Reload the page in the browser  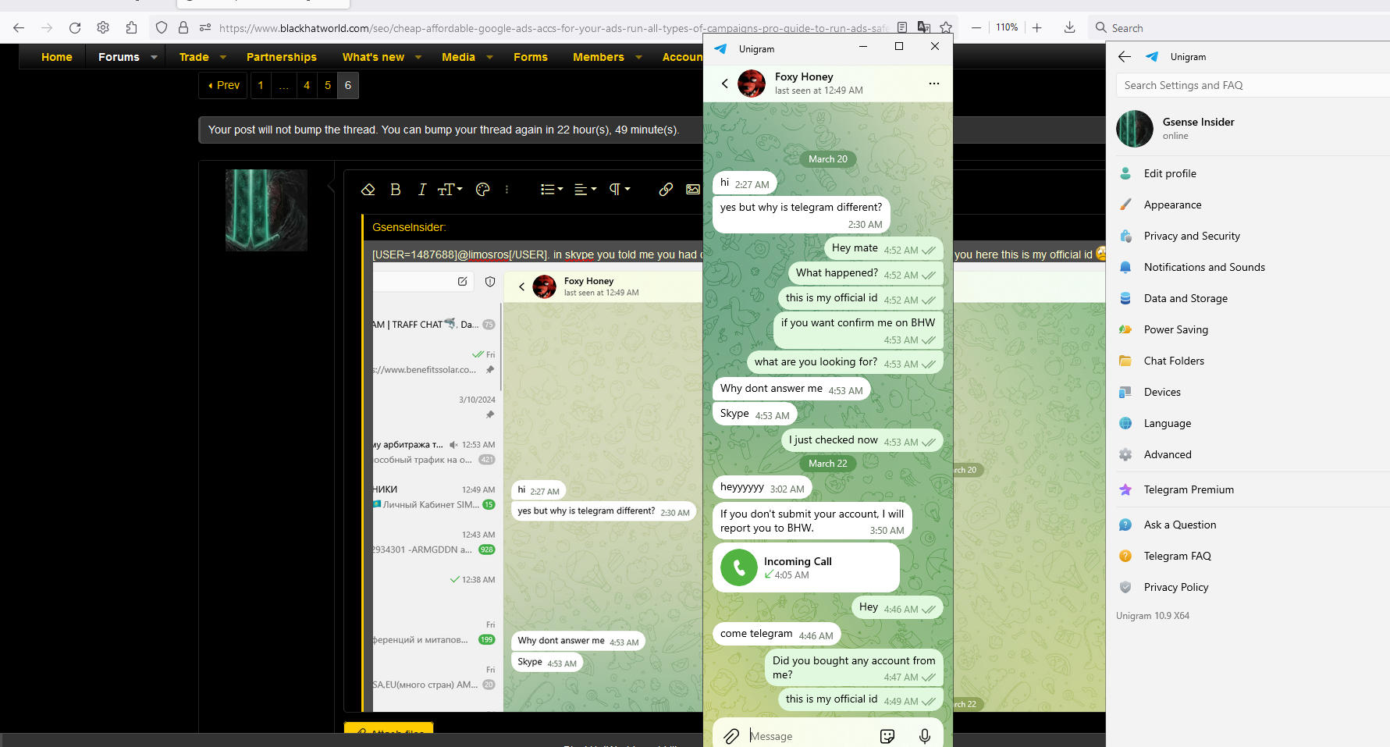pyautogui.click(x=75, y=28)
